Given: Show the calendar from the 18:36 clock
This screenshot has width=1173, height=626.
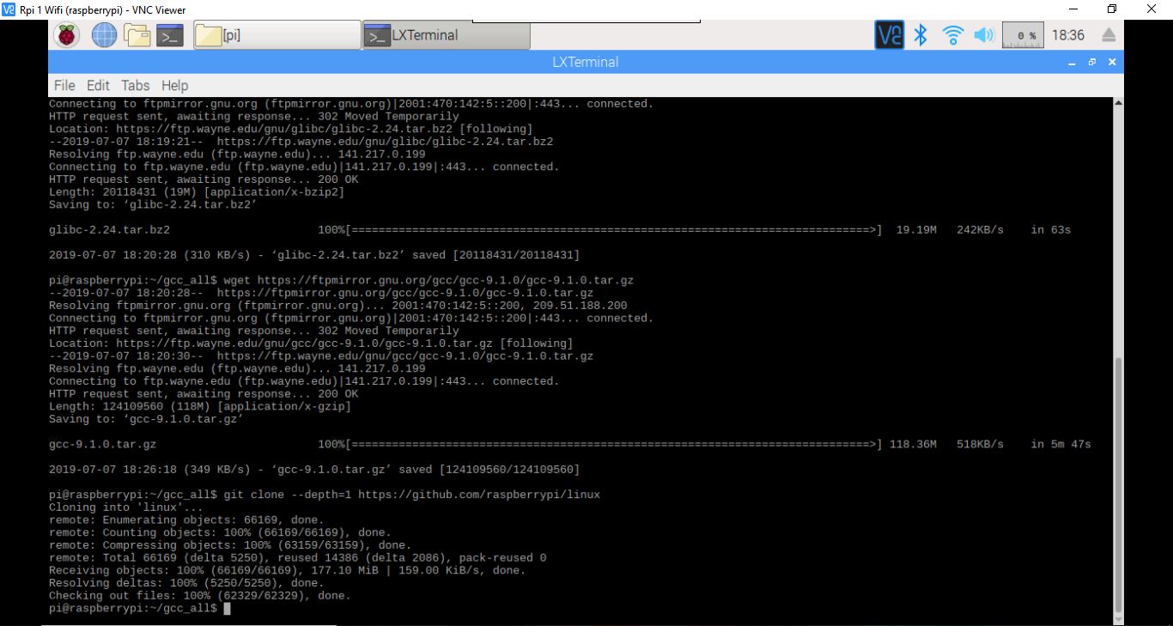Looking at the screenshot, I should 1068,35.
